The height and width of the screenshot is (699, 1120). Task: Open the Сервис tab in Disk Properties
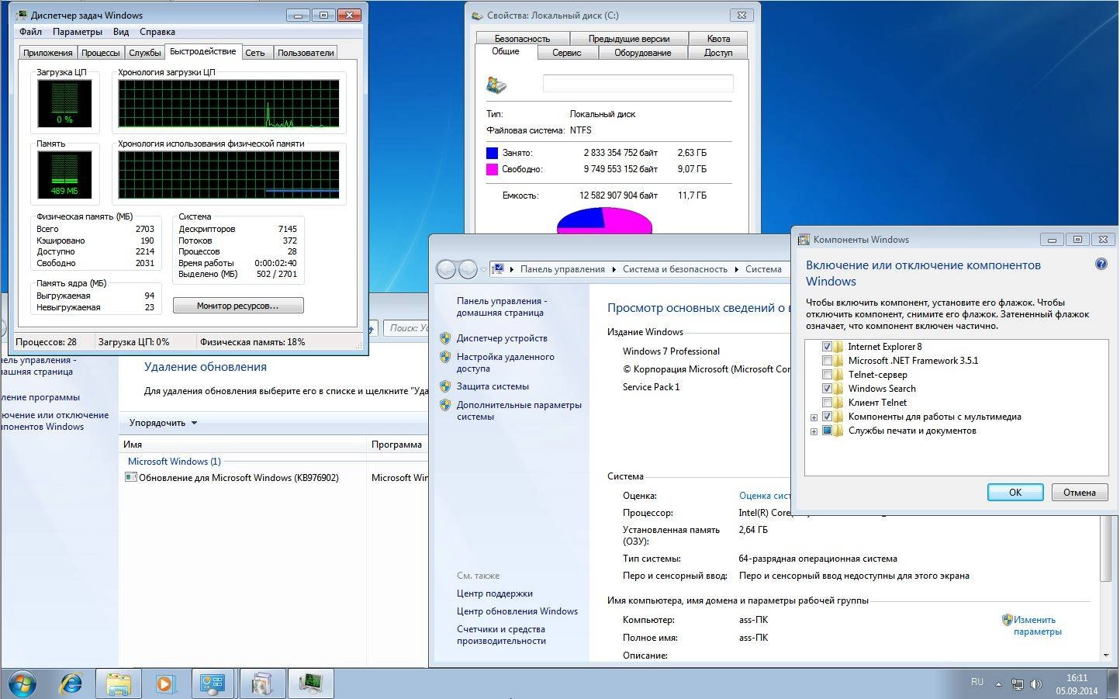(567, 53)
